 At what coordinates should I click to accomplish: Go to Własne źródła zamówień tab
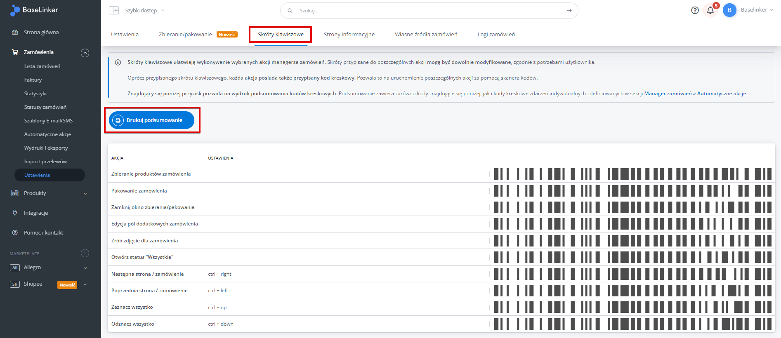(426, 34)
